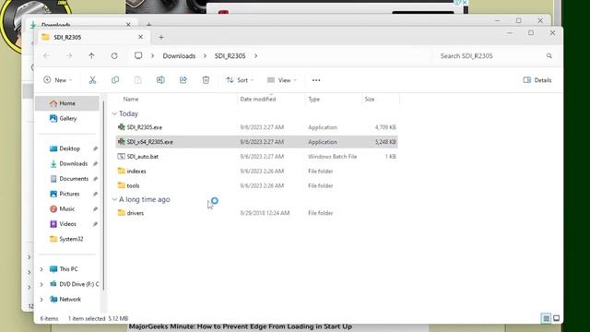Open the Sort dropdown
590x332 pixels.
coord(240,80)
